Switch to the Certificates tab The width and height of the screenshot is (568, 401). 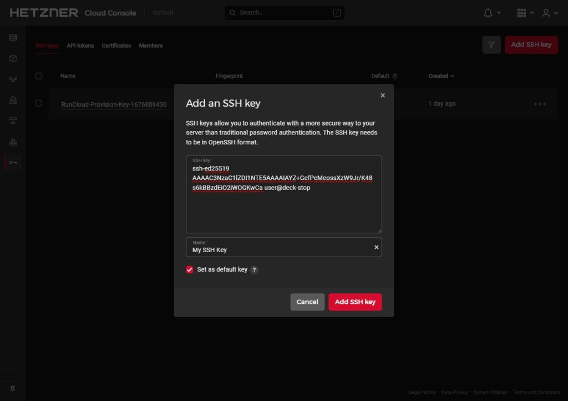point(116,46)
